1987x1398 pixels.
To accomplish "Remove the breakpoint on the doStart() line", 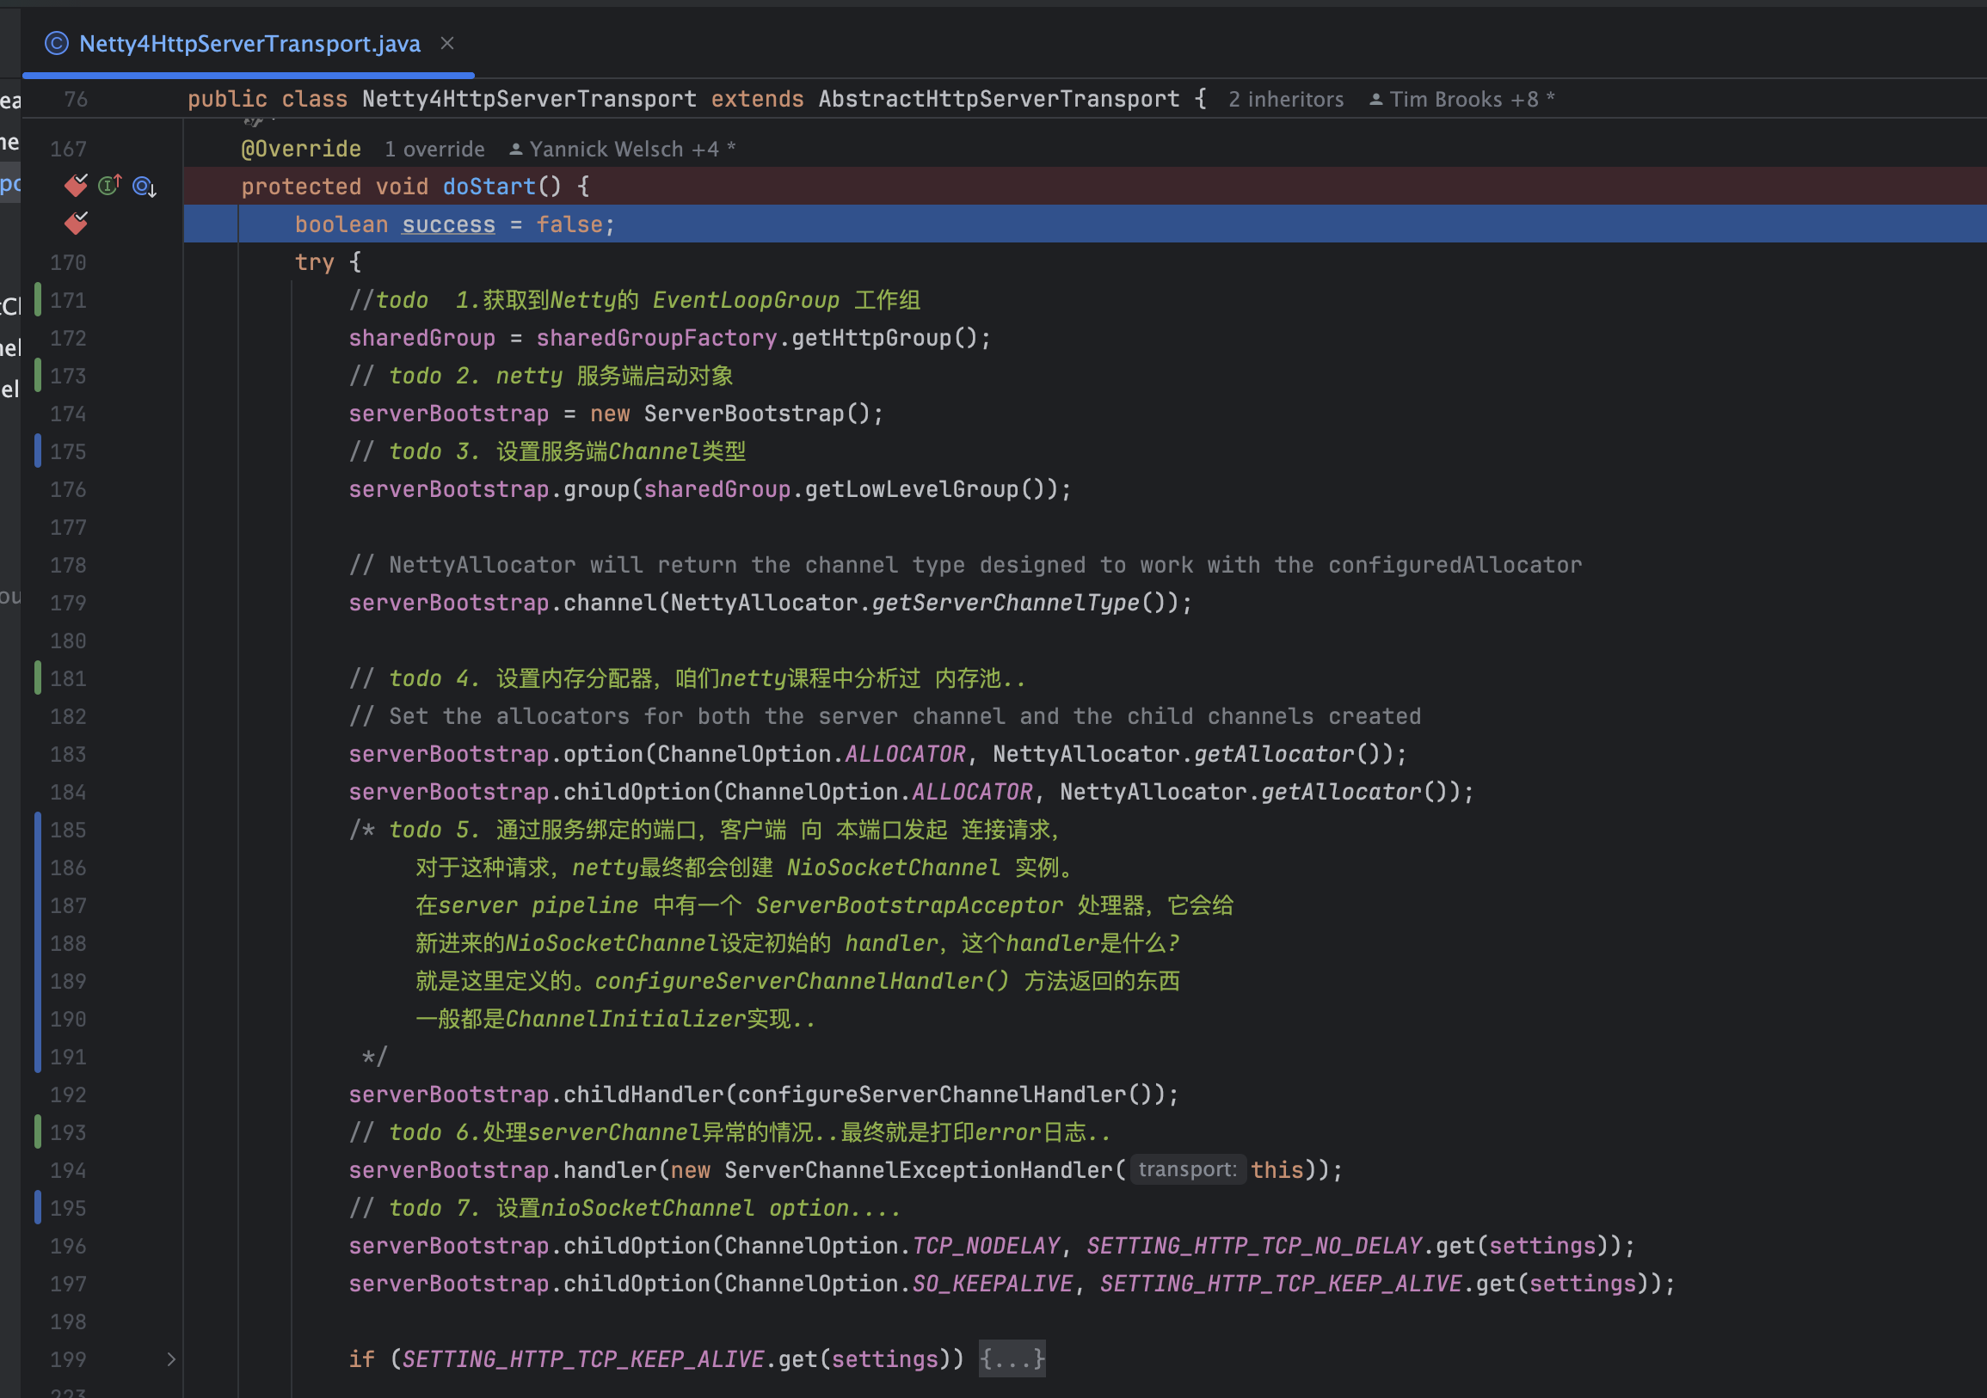I will click(77, 186).
